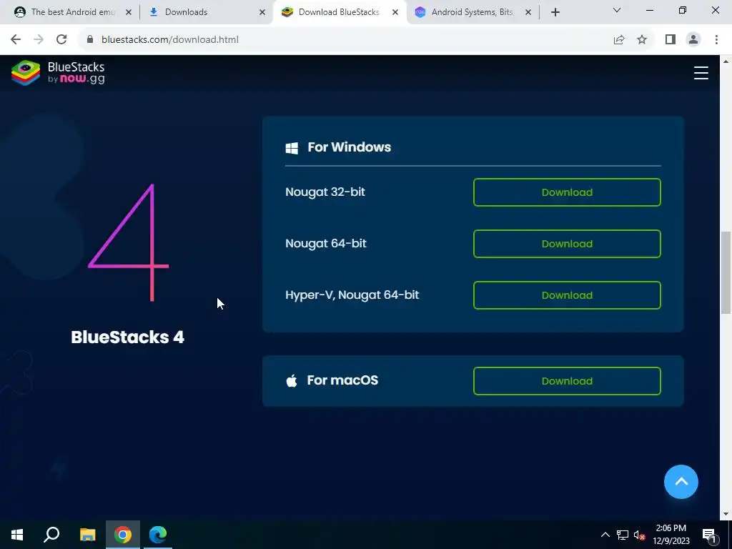This screenshot has height=549, width=732.
Task: Launch Microsoft Edge from taskbar
Action: coord(158,535)
